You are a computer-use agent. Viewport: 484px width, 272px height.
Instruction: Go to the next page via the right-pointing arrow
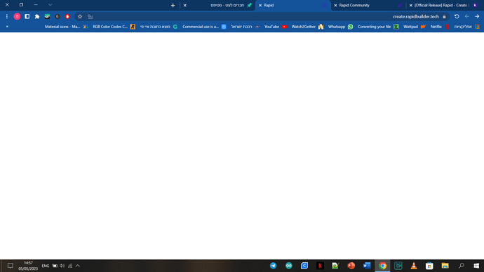tap(477, 17)
